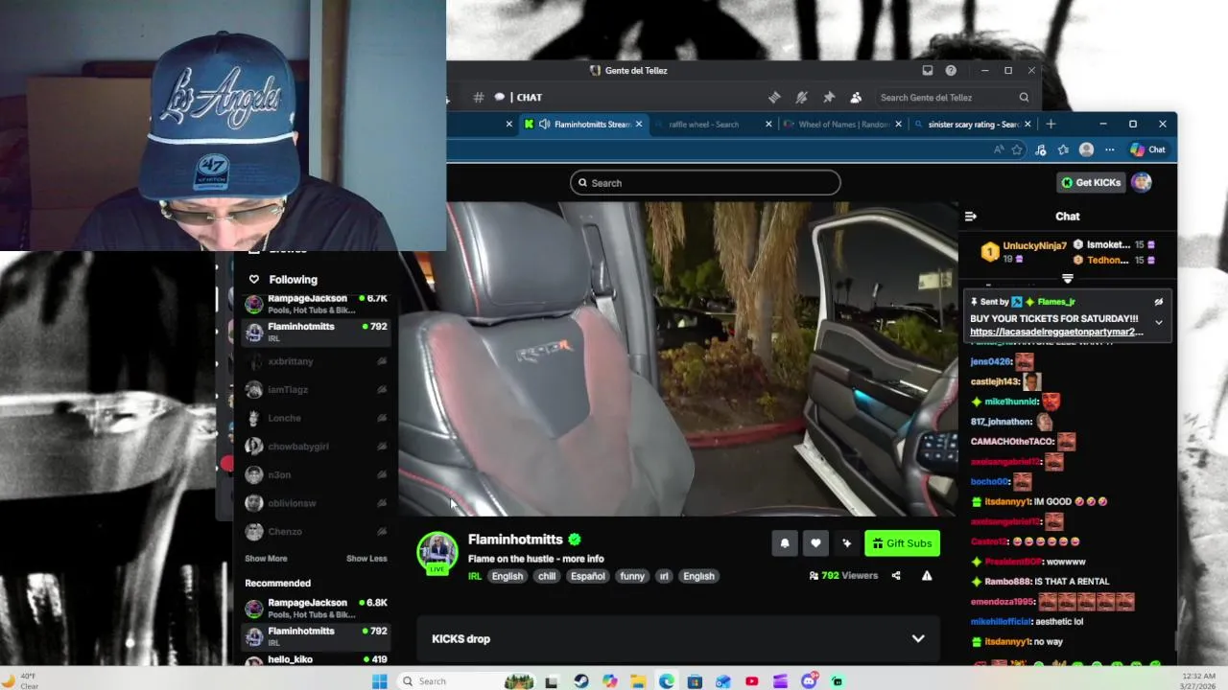Viewport: 1228px width, 690px height.
Task: Add page to favorites star icon
Action: pyautogui.click(x=1017, y=149)
